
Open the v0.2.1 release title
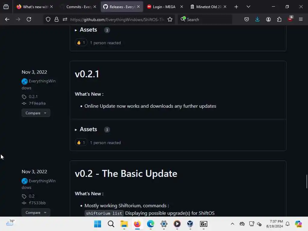coord(87,74)
